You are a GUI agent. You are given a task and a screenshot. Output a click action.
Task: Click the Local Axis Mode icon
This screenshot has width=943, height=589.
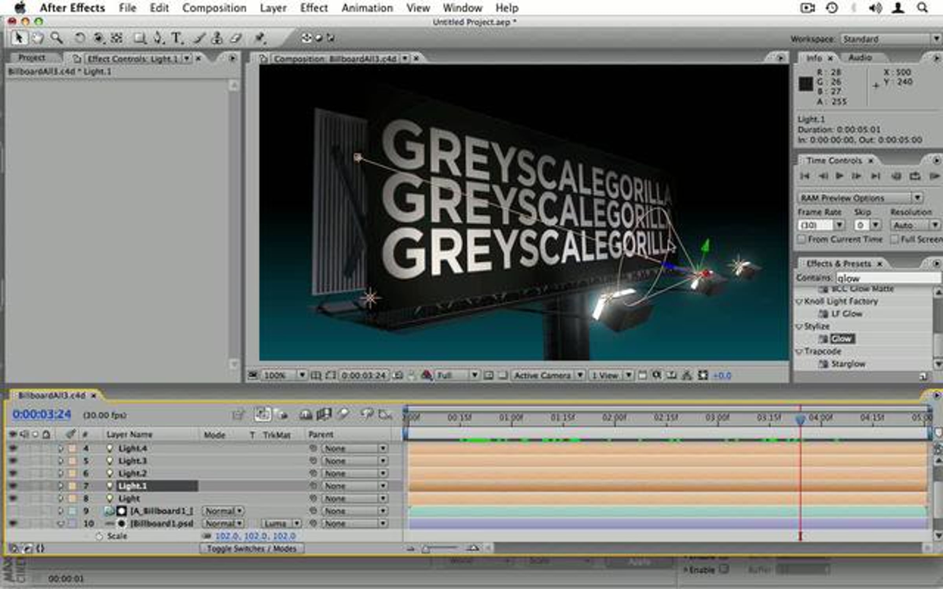coord(306,38)
